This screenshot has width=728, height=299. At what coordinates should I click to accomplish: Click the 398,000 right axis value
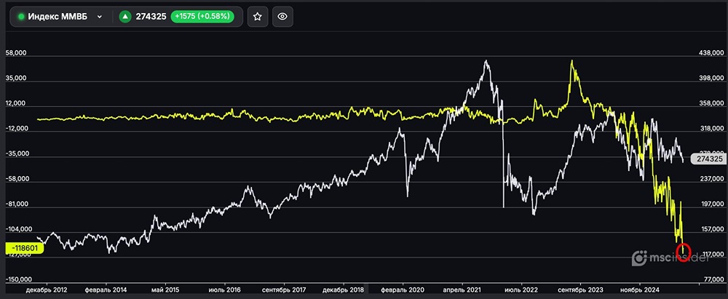(x=711, y=79)
